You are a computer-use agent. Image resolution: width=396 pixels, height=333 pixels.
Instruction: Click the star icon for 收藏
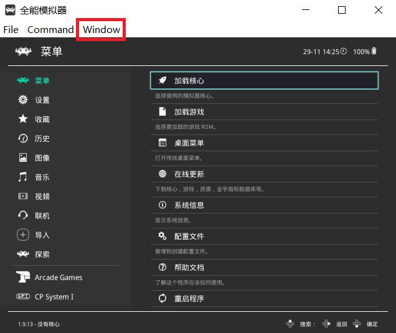[x=23, y=119]
